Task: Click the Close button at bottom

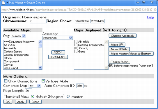Action: coord(35,102)
